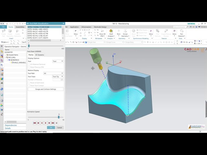Open the Single Face filter dropdown
The width and height of the screenshot is (207, 155).
[97, 42]
